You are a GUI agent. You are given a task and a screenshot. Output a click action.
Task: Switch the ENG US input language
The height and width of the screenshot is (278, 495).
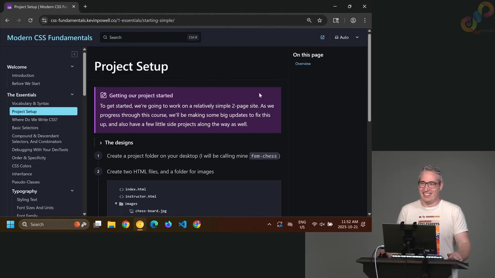coord(302,224)
